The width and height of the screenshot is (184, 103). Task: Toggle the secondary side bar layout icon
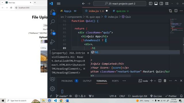(161, 4)
